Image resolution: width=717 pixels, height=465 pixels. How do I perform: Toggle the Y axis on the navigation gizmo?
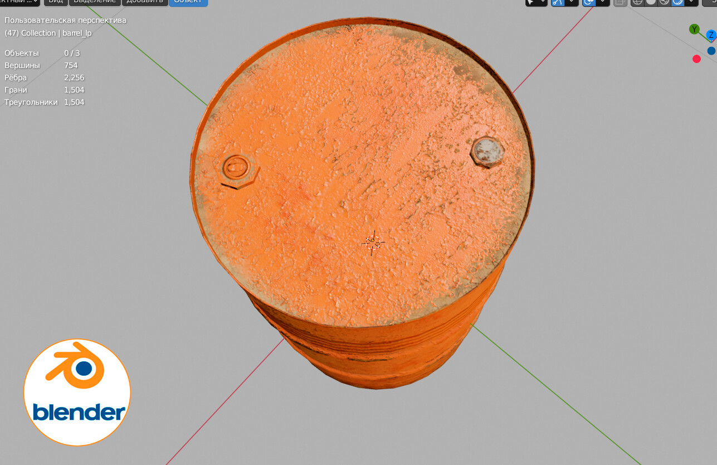(694, 28)
